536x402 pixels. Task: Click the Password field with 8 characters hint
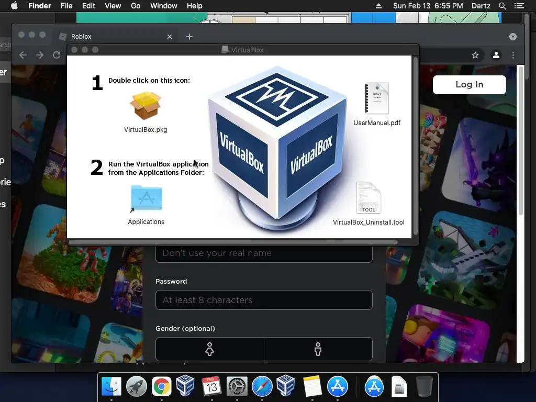click(264, 300)
